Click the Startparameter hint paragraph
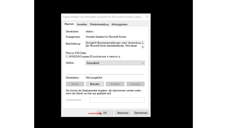The height and width of the screenshot is (128, 227). coord(104,92)
